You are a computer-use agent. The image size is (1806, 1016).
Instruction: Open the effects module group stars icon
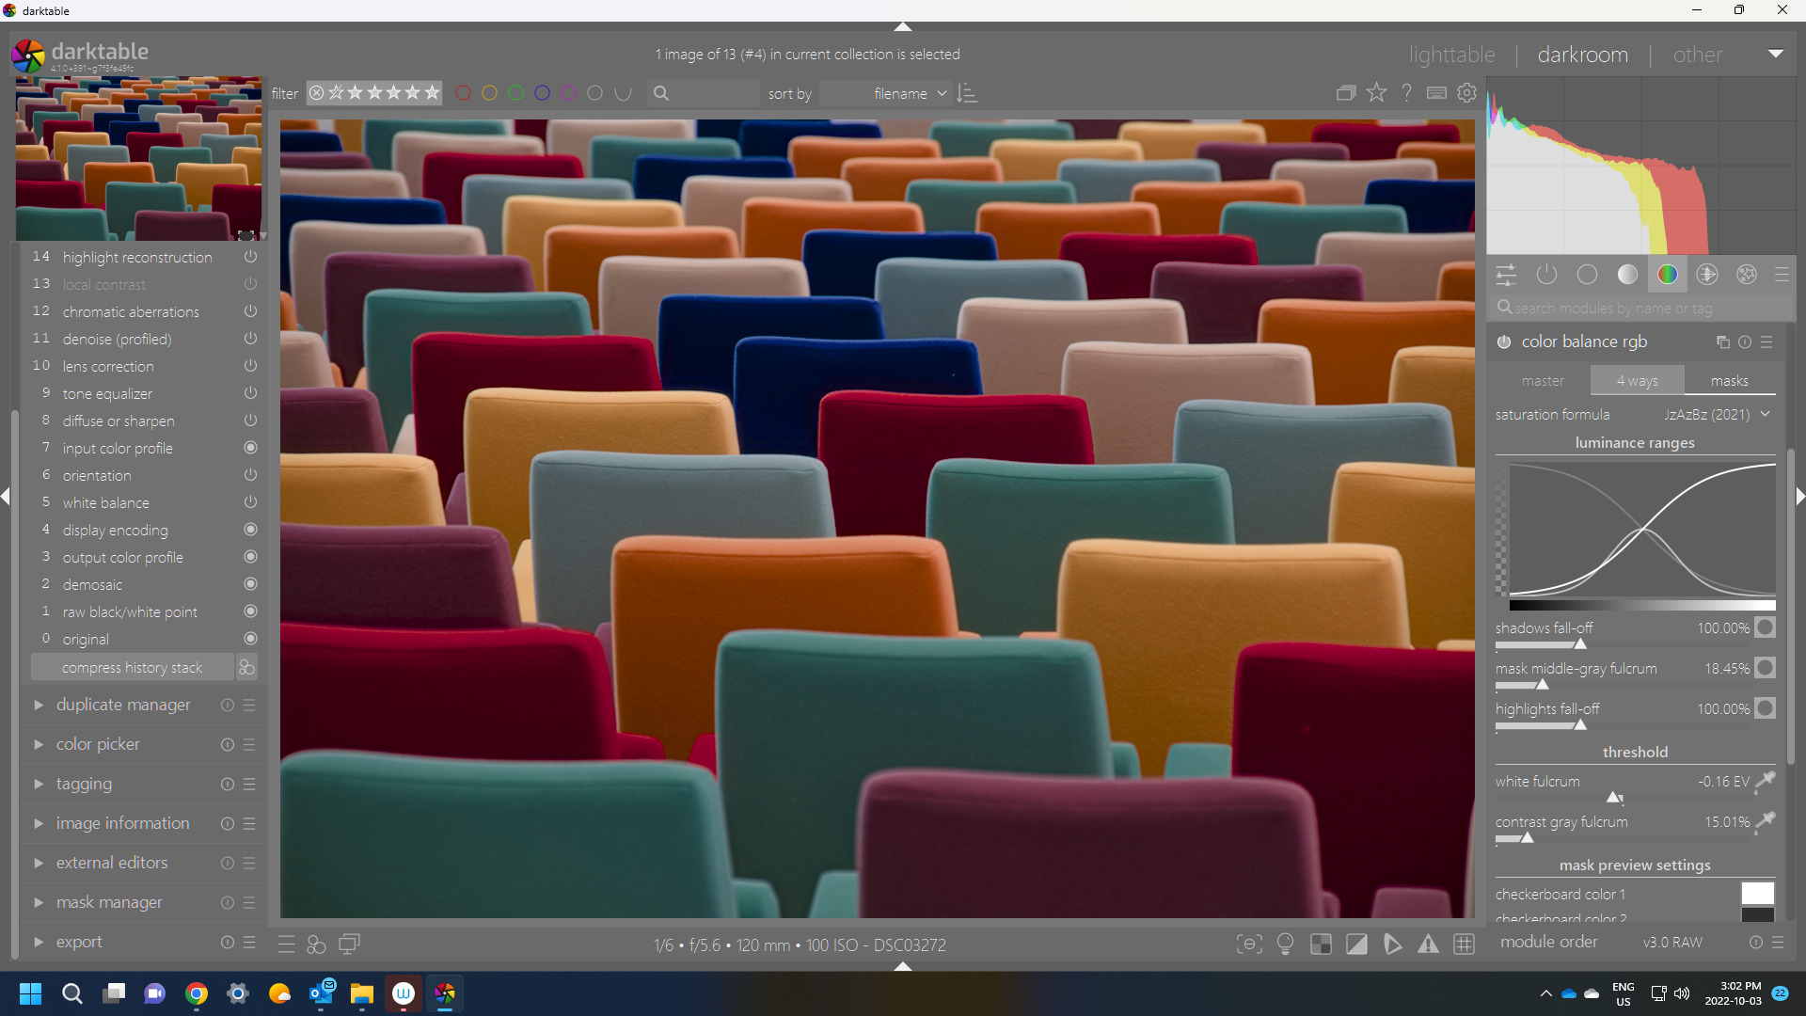1747,274
